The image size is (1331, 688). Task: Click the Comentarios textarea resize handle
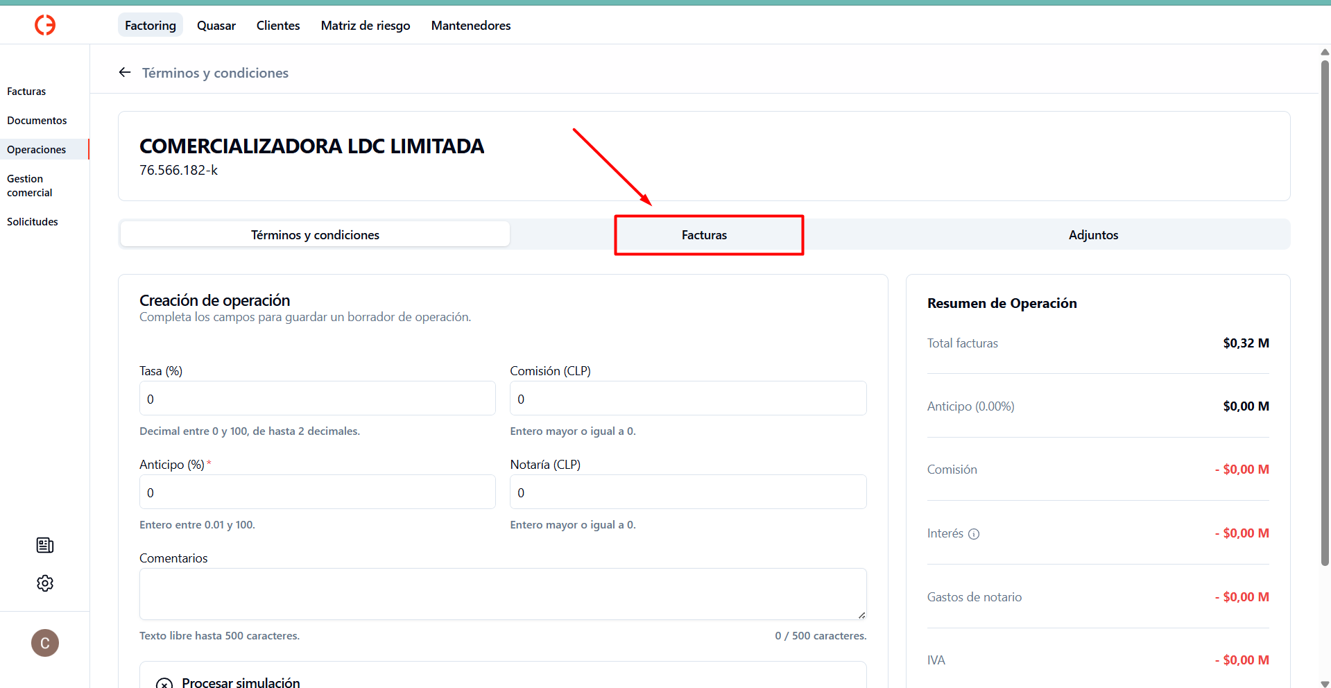[x=861, y=615]
